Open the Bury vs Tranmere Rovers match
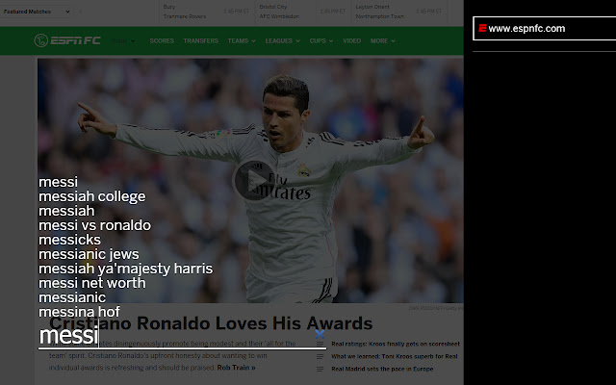Image resolution: width=616 pixels, height=385 pixels. click(206, 12)
